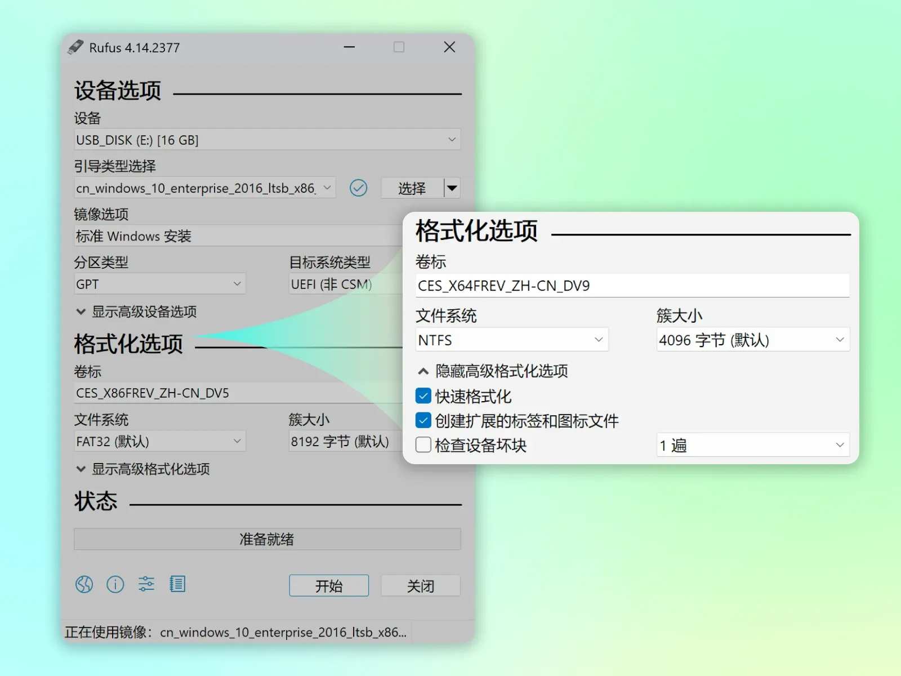The height and width of the screenshot is (676, 901).
Task: Uncheck 快速格式化 checkbox
Action: (x=423, y=396)
